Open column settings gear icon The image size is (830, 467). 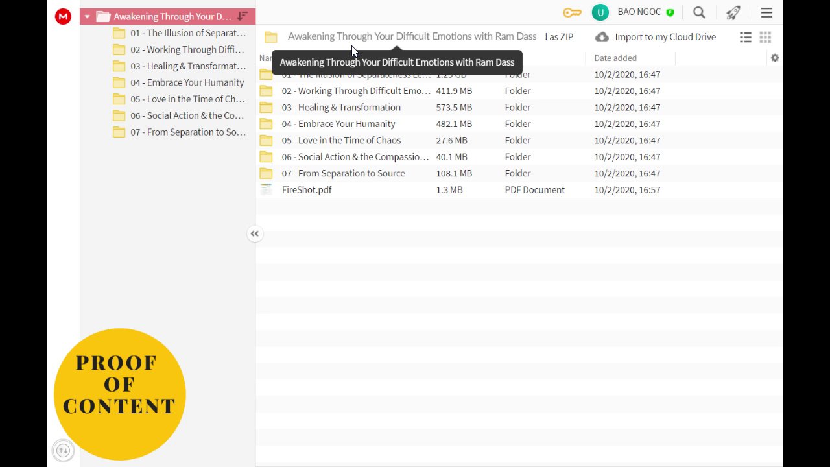(x=775, y=58)
